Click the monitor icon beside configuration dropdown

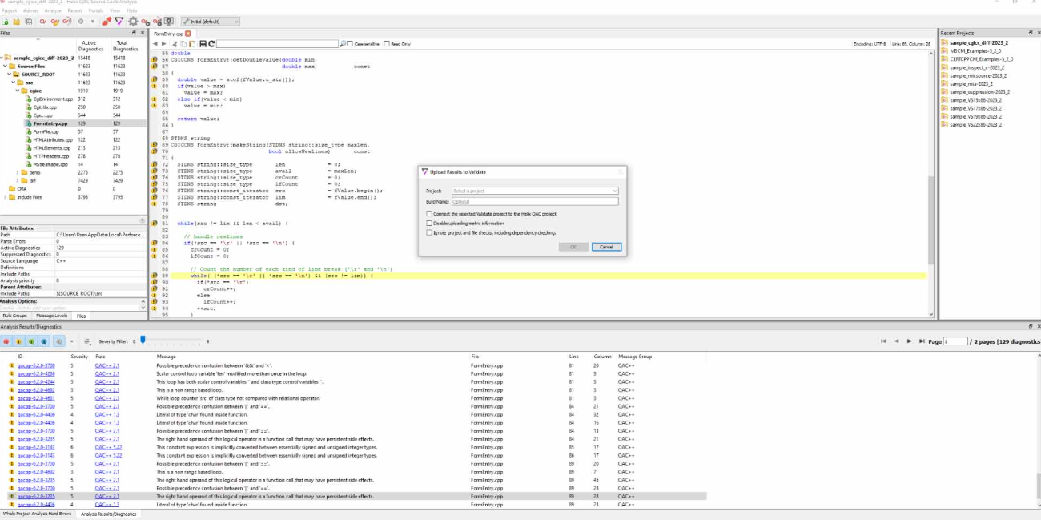169,22
